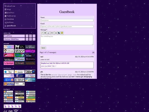Click the PRIDE rainbow badge

tap(8, 92)
